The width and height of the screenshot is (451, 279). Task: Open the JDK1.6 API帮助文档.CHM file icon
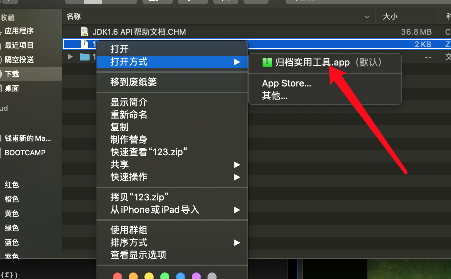click(x=84, y=31)
